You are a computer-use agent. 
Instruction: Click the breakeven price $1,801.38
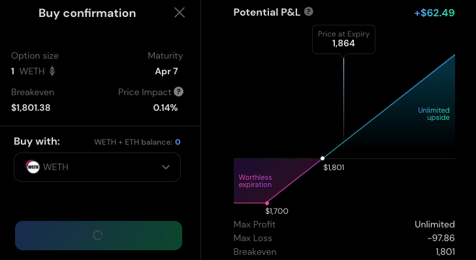(x=31, y=108)
